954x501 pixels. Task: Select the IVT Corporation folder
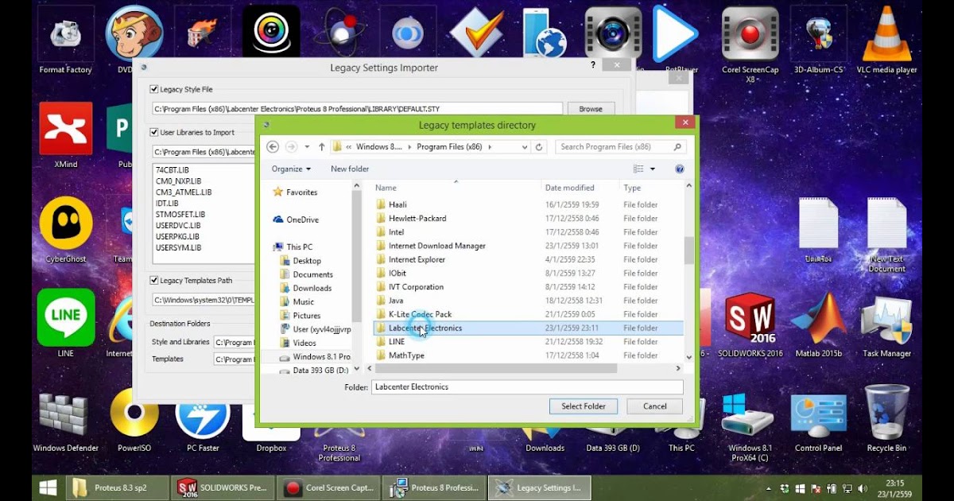click(528, 287)
